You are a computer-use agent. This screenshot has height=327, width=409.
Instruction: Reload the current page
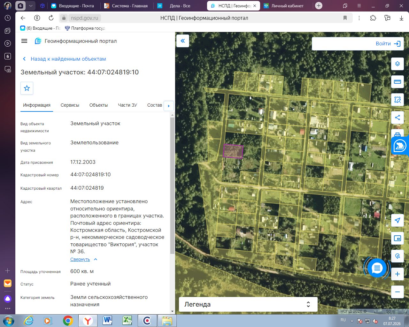pos(51,18)
